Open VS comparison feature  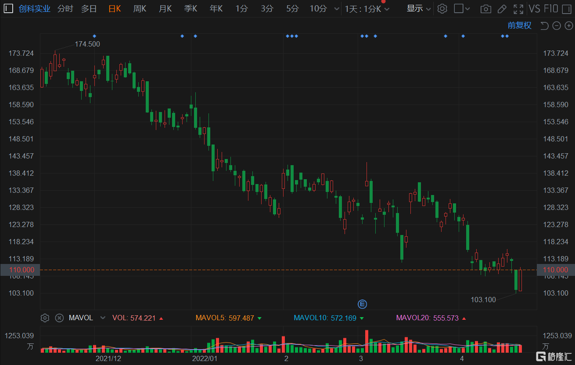tap(535, 8)
